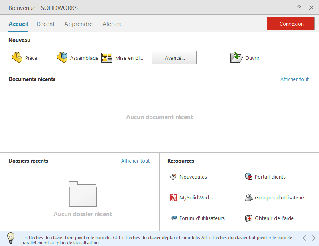Click the Groupes d'utilisateurs icon

(x=248, y=197)
